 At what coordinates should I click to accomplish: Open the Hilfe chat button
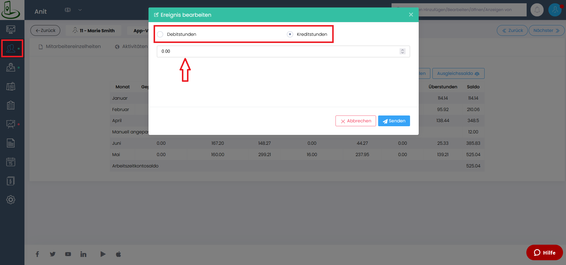pyautogui.click(x=544, y=252)
